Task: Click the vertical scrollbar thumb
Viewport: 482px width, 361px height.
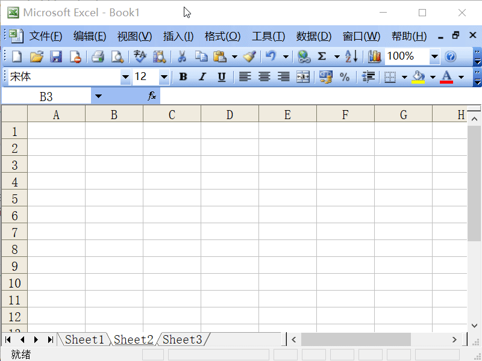Action: [x=474, y=183]
